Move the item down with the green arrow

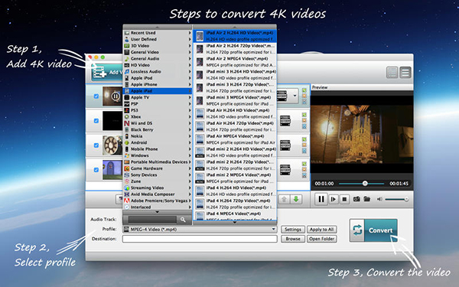coord(296,200)
